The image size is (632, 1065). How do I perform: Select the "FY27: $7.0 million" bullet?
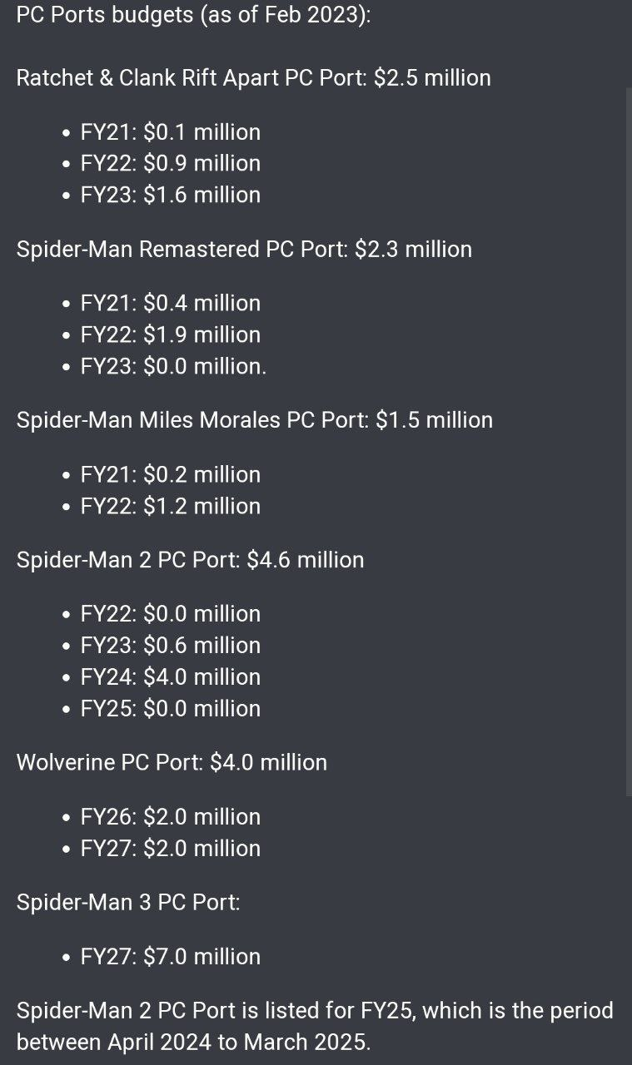(x=170, y=957)
